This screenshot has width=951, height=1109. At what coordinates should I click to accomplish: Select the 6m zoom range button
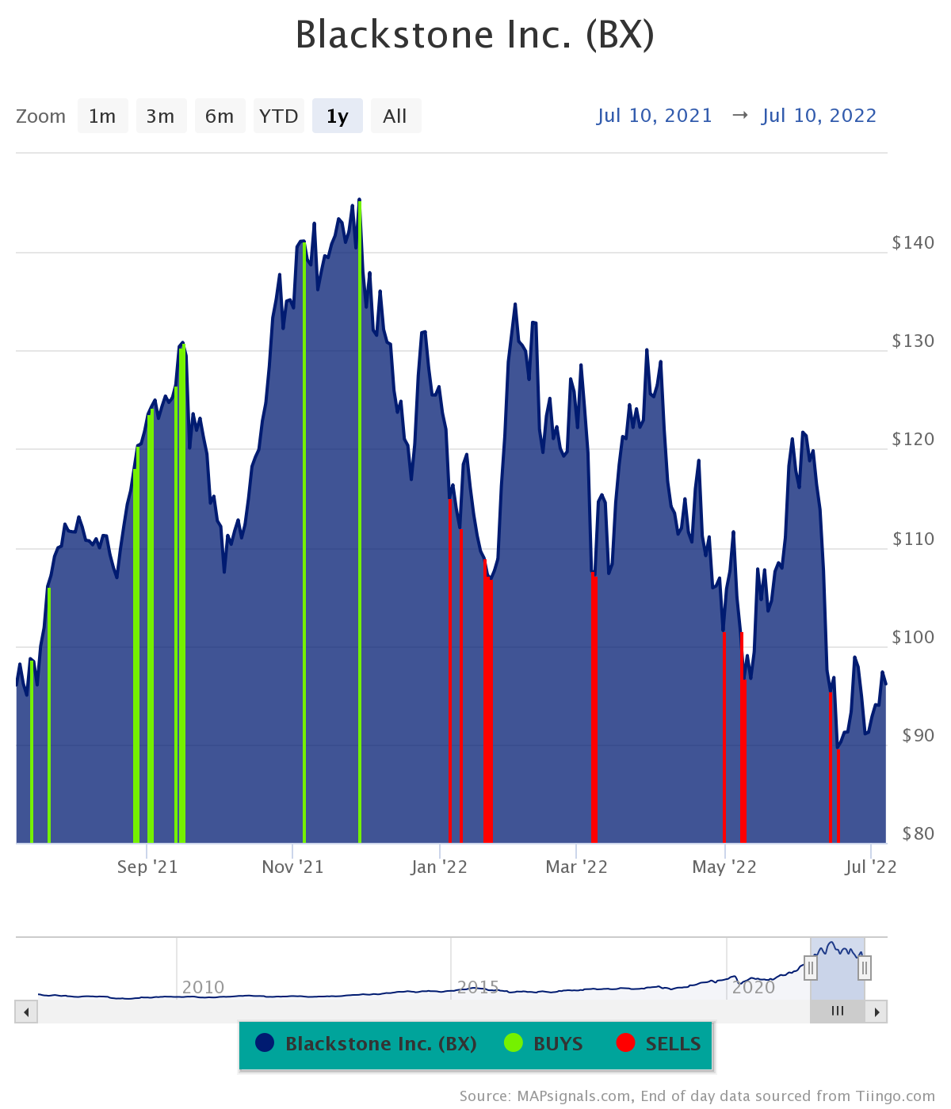tap(220, 116)
